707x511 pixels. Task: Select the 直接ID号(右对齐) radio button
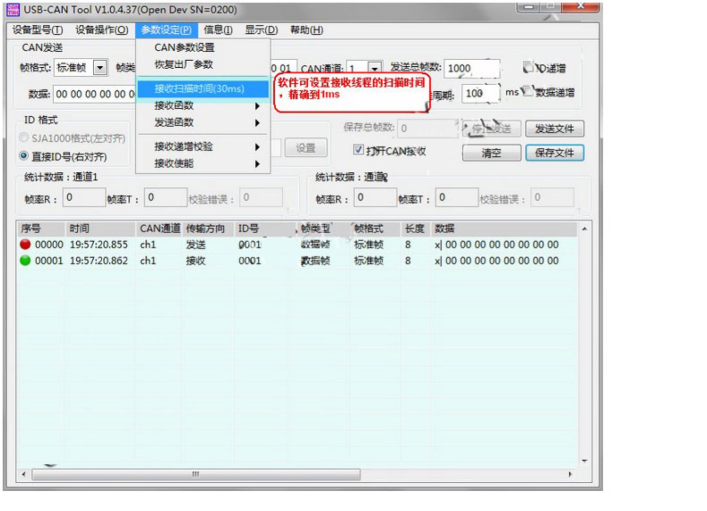24,156
